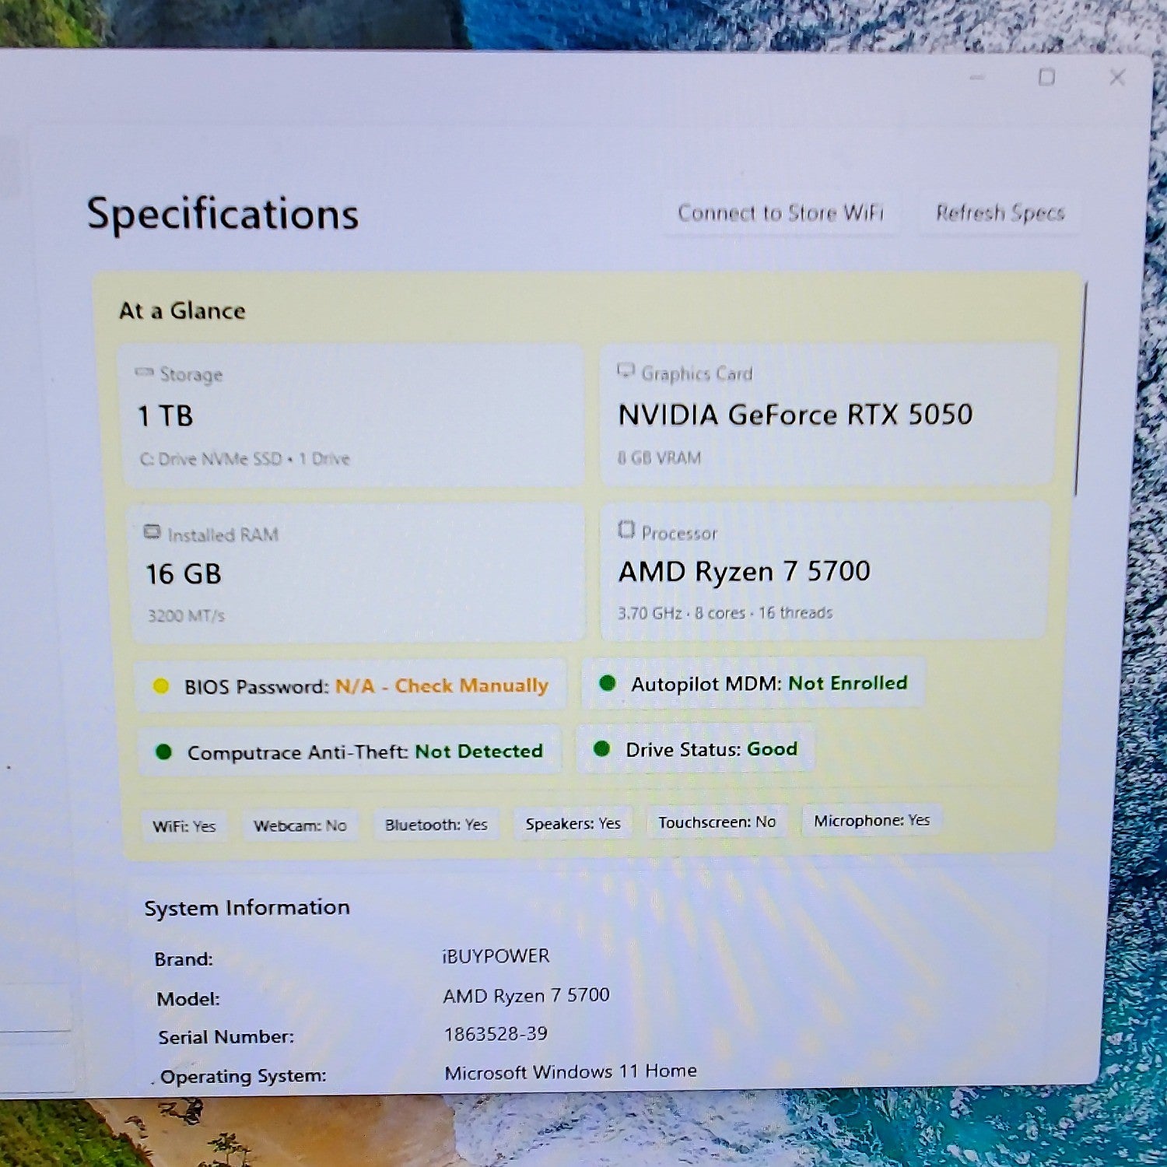This screenshot has width=1167, height=1167.
Task: Click 'N/A - Check Manually' BIOS status
Action: [x=442, y=686]
